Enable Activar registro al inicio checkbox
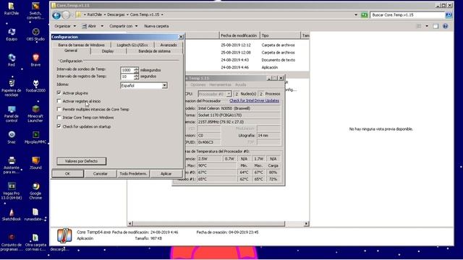 (x=59, y=101)
